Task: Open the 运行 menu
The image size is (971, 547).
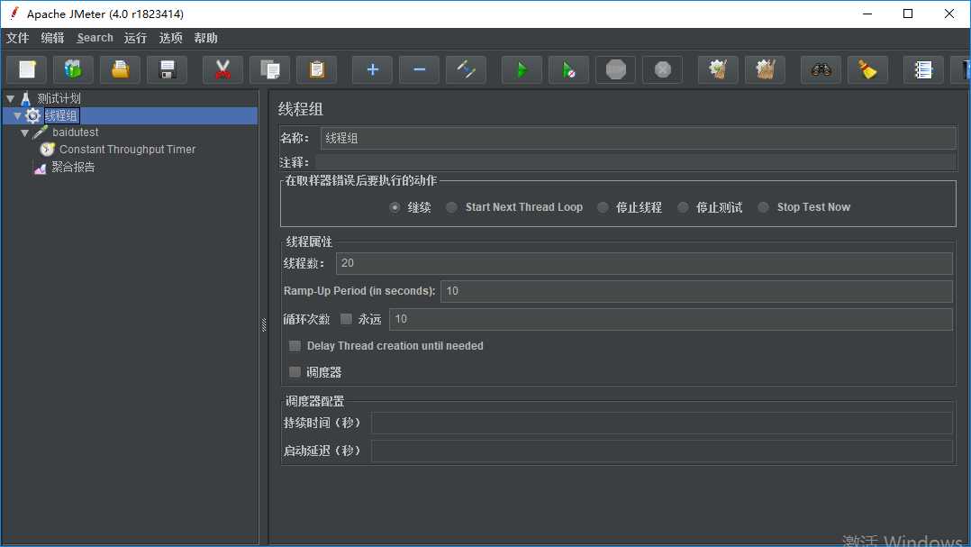Action: [135, 38]
